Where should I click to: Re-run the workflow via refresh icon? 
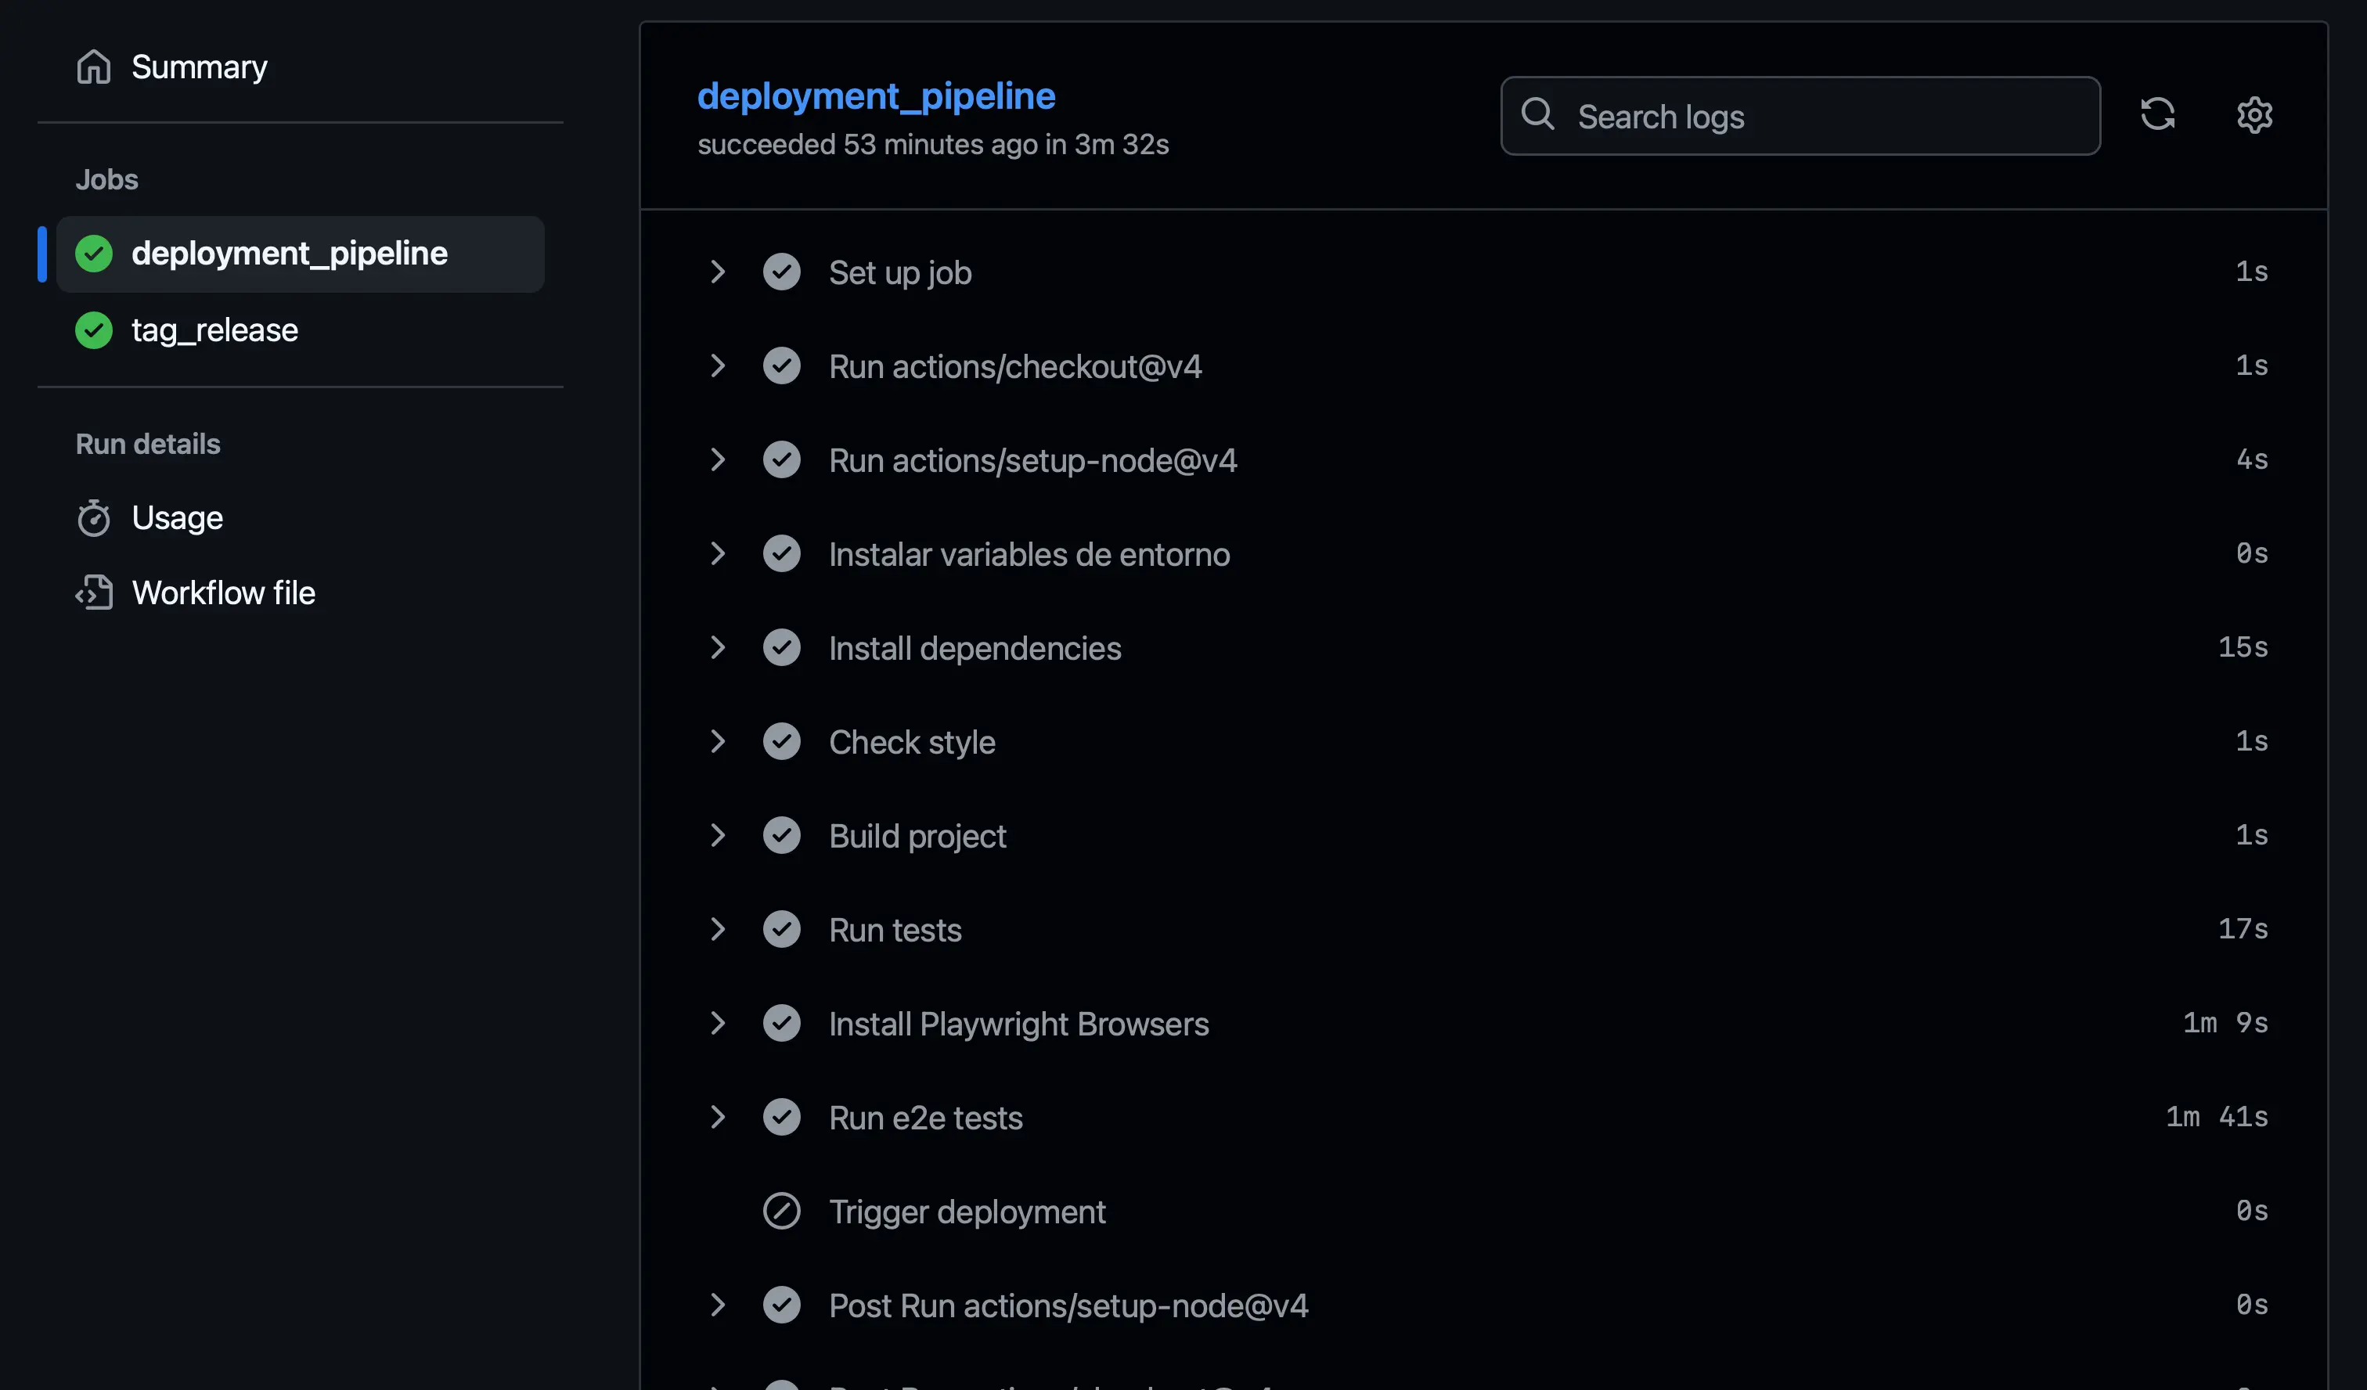click(2157, 113)
